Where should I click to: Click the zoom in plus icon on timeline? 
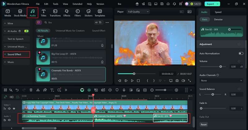pyautogui.click(x=176, y=90)
